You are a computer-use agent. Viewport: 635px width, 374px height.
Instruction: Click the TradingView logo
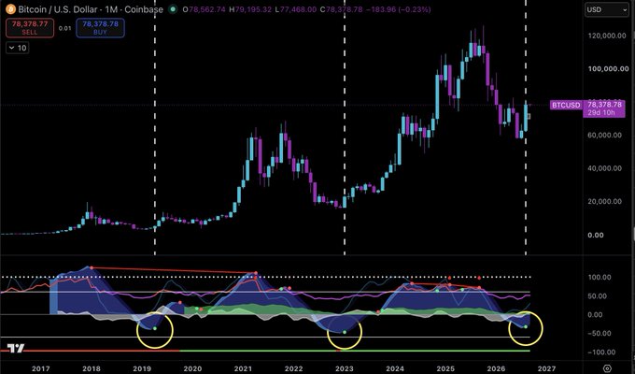click(16, 348)
